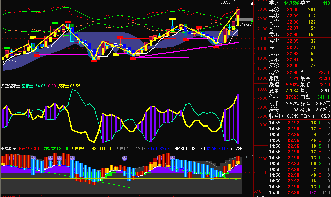Viewport: 331px width, 197px height.
Task: Click the 量比 value 2.91
Action: 325,91
